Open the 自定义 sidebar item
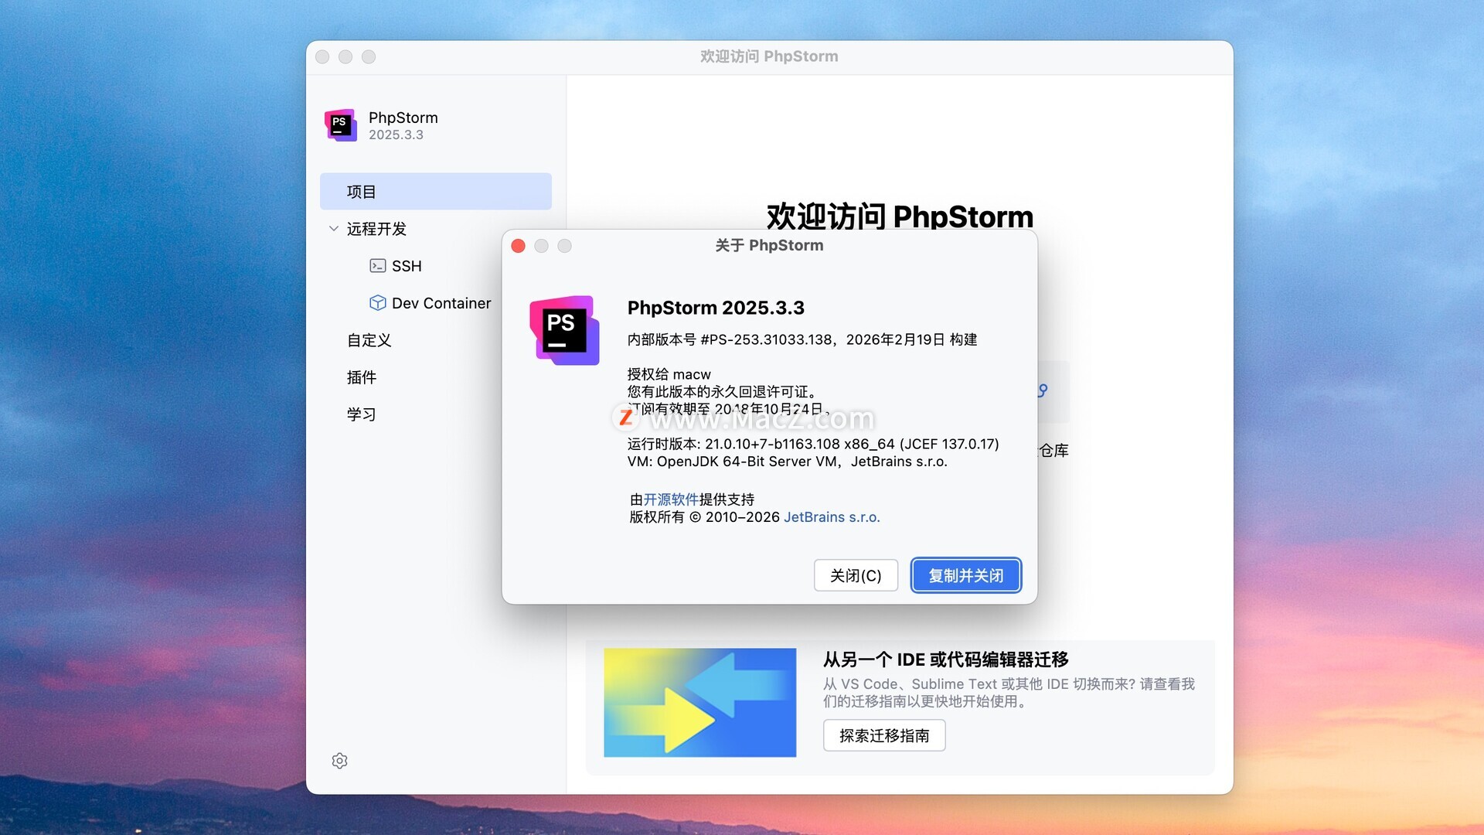1484x835 pixels. point(369,340)
